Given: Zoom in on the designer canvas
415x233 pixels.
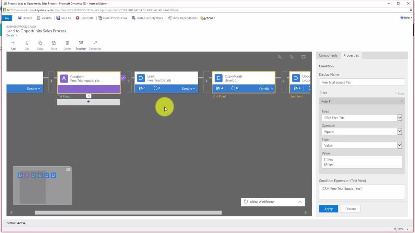Looking at the screenshot, I should [291, 57].
